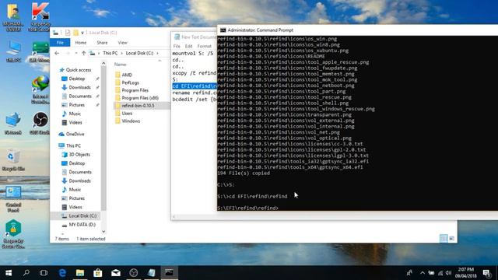The width and height of the screenshot is (498, 280).
Task: Switch to Notepad on the taskbar
Action: pos(151,273)
